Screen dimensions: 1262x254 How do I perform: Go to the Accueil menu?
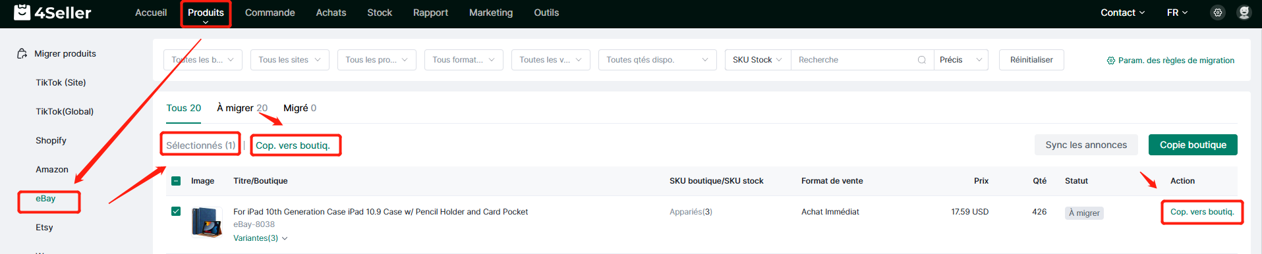coord(151,13)
